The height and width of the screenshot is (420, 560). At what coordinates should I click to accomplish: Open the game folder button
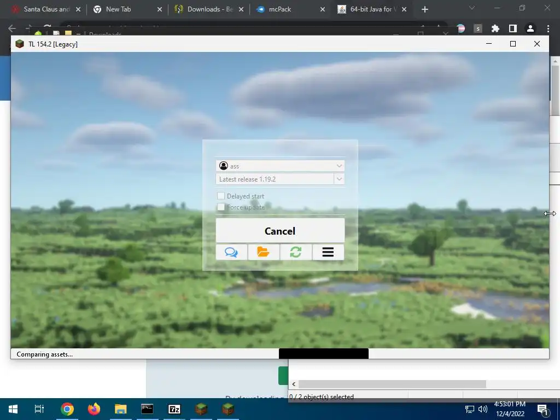pos(264,252)
